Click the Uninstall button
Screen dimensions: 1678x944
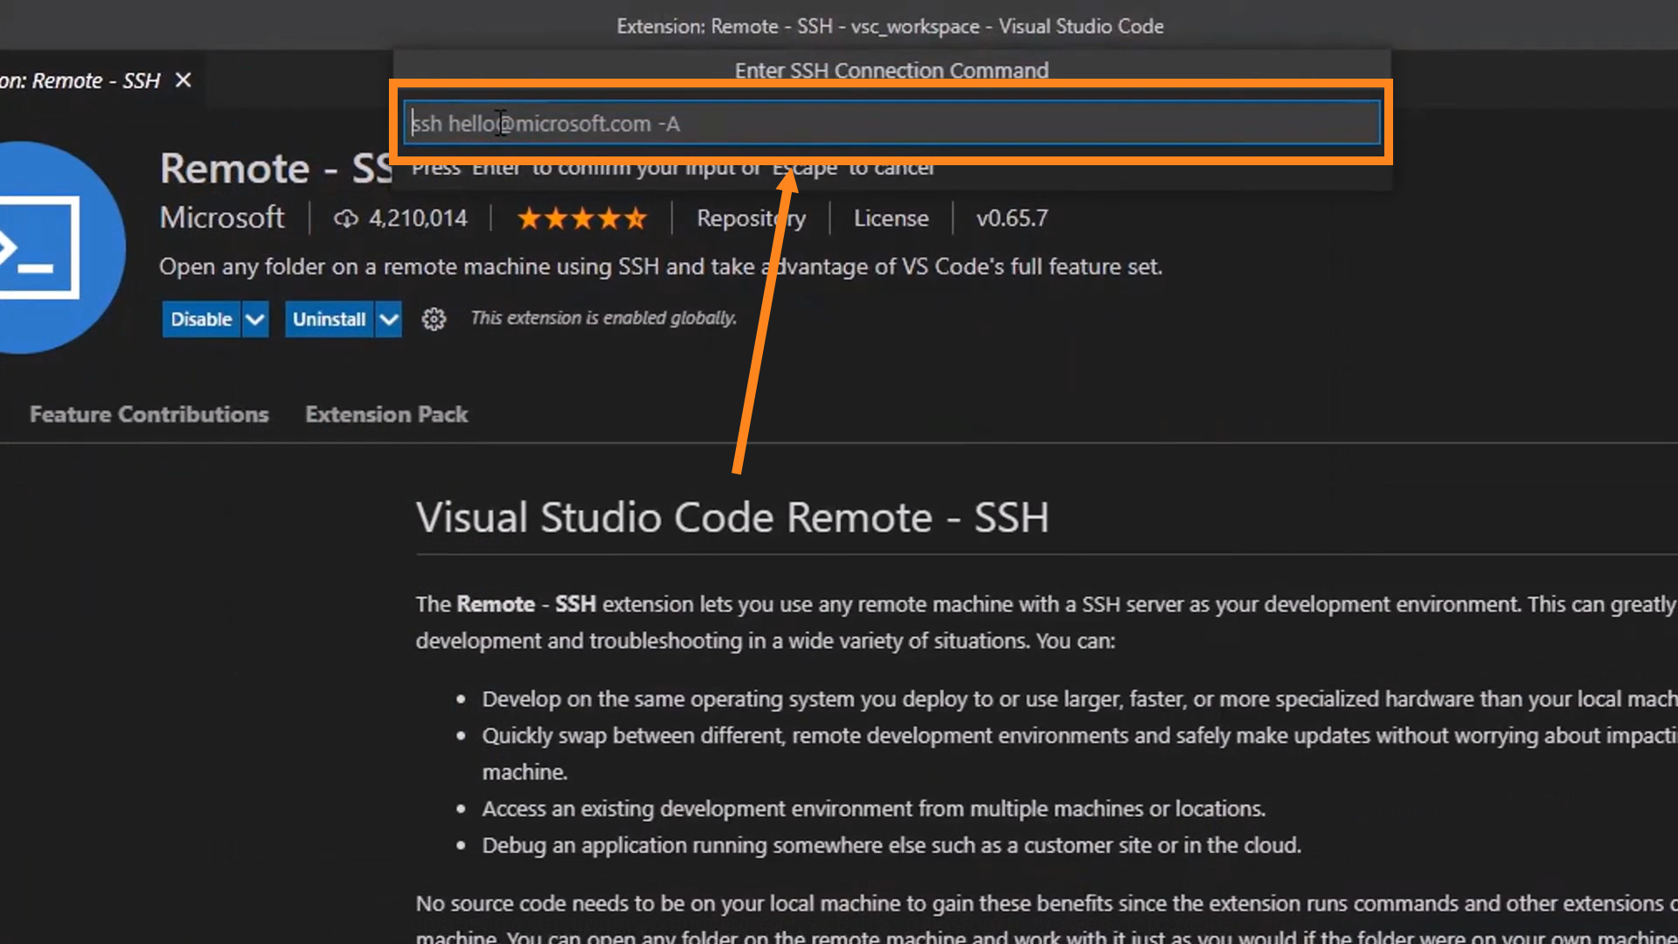(x=329, y=319)
